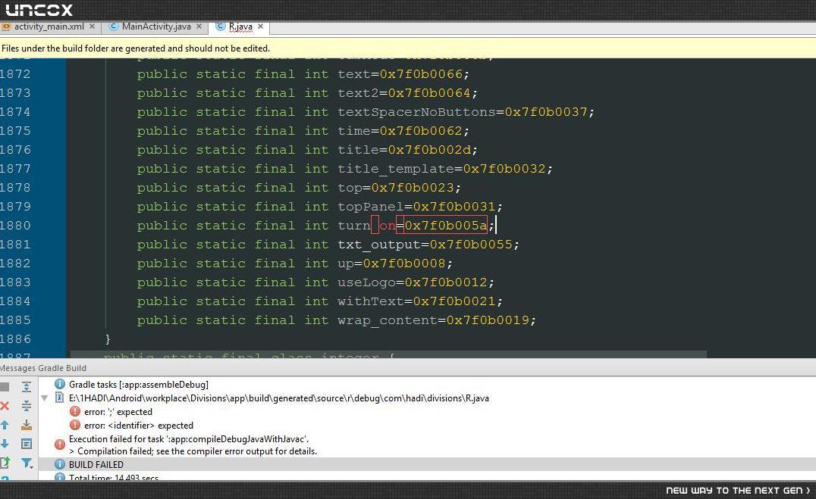816x499 pixels.
Task: Open the blue message filter funnel dropdown
Action: (27, 463)
